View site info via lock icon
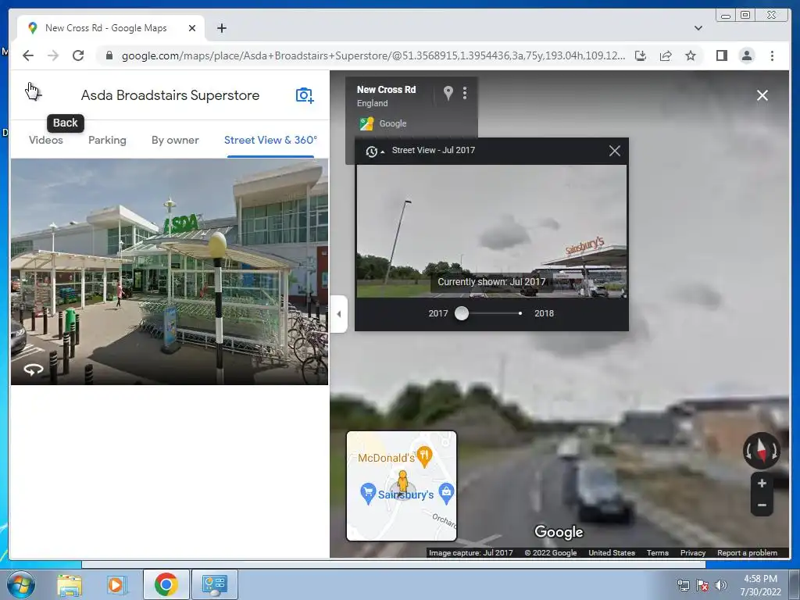 click(x=109, y=55)
